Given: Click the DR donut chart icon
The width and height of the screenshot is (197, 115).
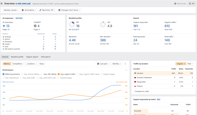Looking at the screenshot, I should (x=72, y=24).
